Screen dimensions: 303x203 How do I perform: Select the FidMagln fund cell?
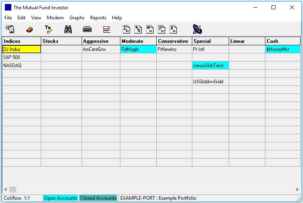(138, 49)
